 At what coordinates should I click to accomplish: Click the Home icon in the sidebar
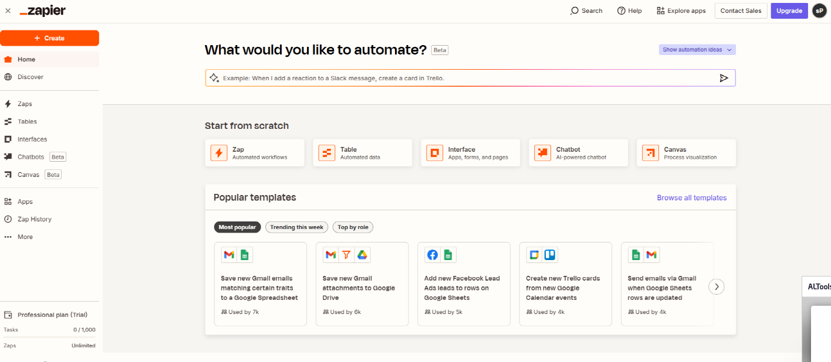click(x=8, y=59)
